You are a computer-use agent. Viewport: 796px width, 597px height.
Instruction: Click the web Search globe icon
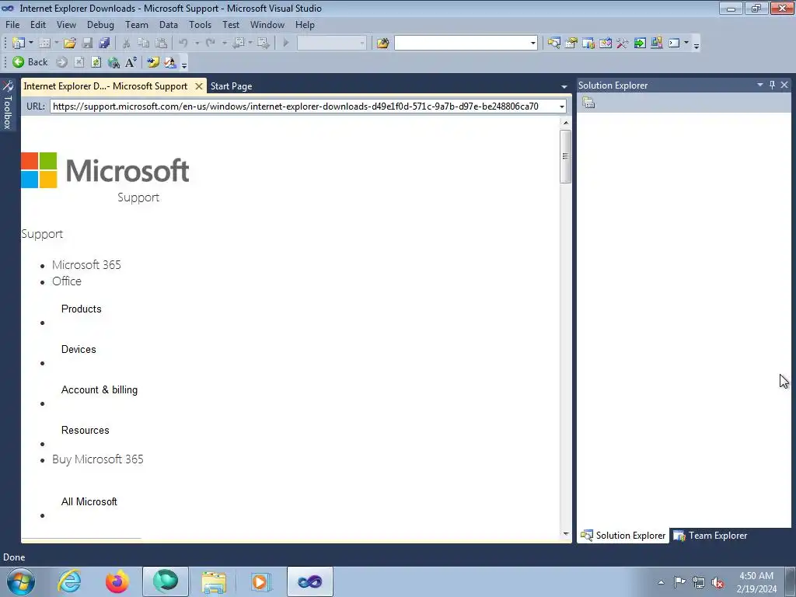[113, 62]
